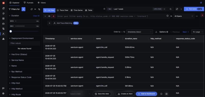The height and width of the screenshot is (97, 205).
Task: Toggle the order direction arrows
Action: (x=124, y=32)
